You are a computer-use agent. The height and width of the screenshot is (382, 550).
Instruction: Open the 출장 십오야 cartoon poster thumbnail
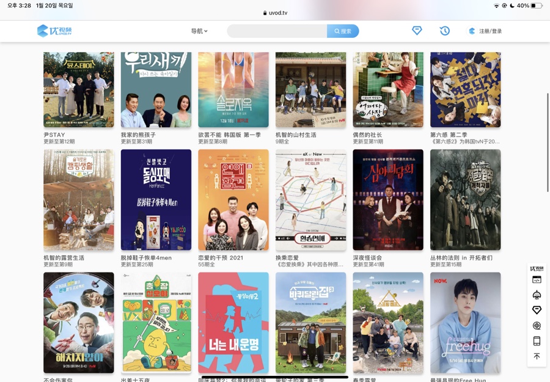click(x=156, y=322)
